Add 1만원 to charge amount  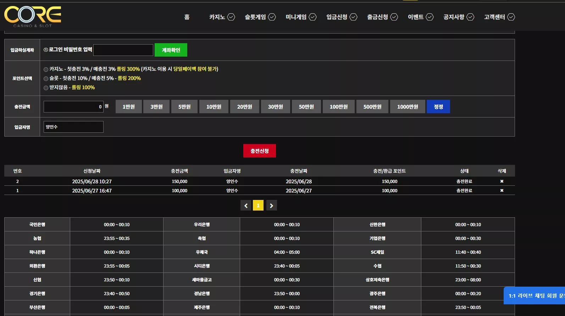pyautogui.click(x=129, y=107)
